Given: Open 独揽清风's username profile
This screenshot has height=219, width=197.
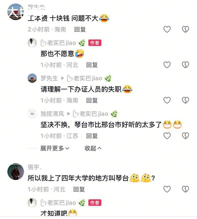Looking at the screenshot, I should (x=52, y=114).
